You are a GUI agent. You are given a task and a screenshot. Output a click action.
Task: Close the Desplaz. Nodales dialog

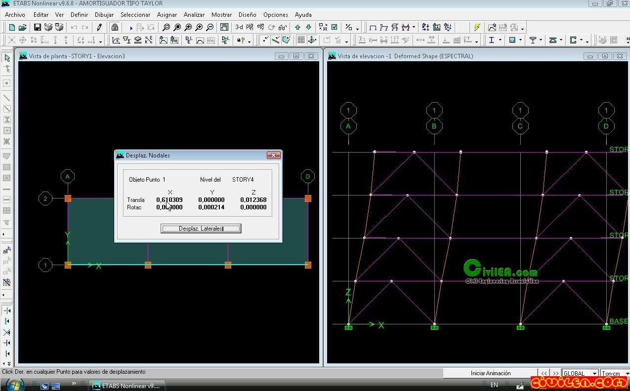[x=273, y=156]
